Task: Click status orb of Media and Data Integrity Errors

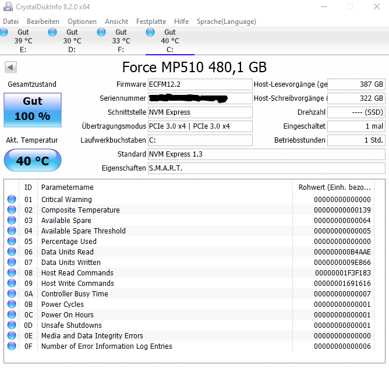Action: coord(12,335)
